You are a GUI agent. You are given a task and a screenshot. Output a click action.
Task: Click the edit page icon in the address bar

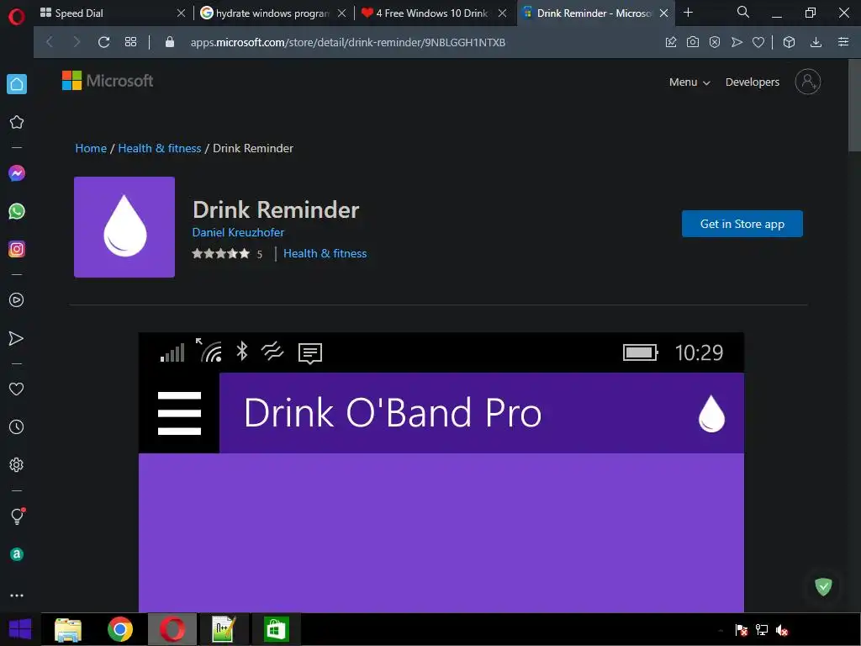click(x=671, y=42)
